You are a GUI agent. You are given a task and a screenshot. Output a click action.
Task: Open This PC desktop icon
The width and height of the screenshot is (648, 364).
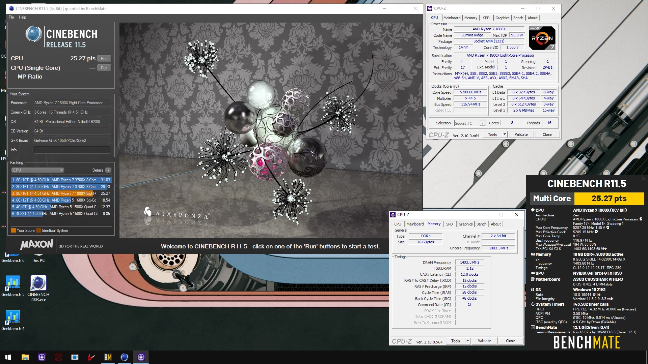[x=38, y=257]
